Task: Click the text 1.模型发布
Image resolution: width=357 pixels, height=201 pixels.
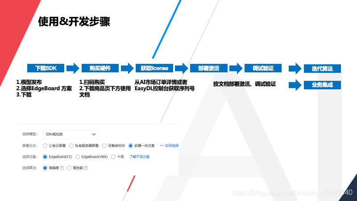Action: point(29,82)
